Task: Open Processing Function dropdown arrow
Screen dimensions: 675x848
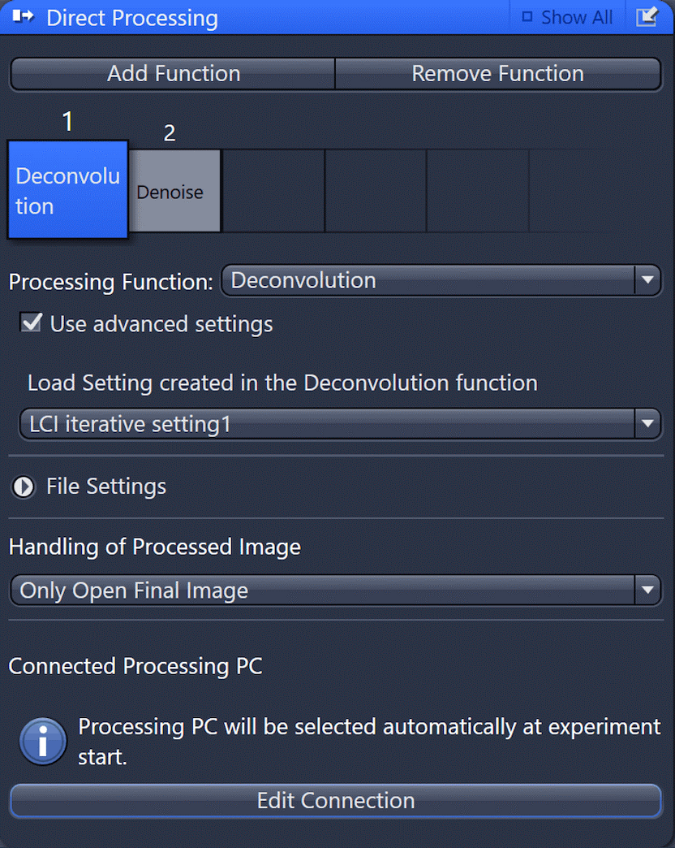Action: (x=647, y=280)
